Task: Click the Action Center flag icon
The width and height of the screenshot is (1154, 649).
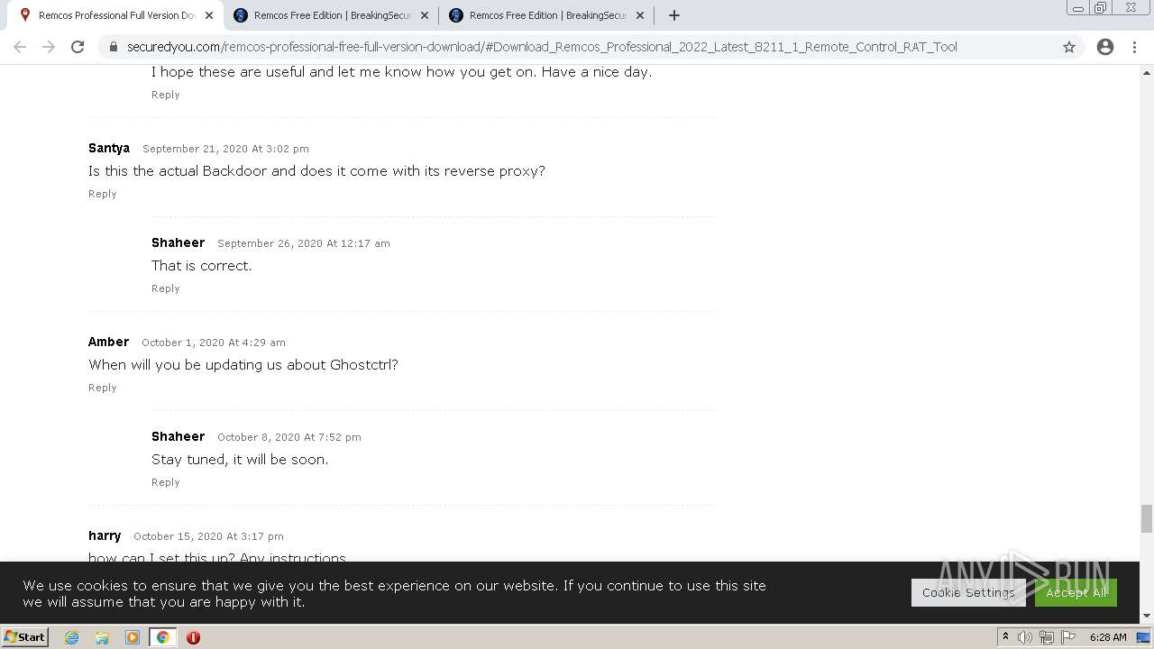Action: coord(1067,637)
